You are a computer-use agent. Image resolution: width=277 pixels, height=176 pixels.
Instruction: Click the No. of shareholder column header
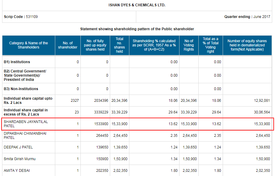pos(68,45)
